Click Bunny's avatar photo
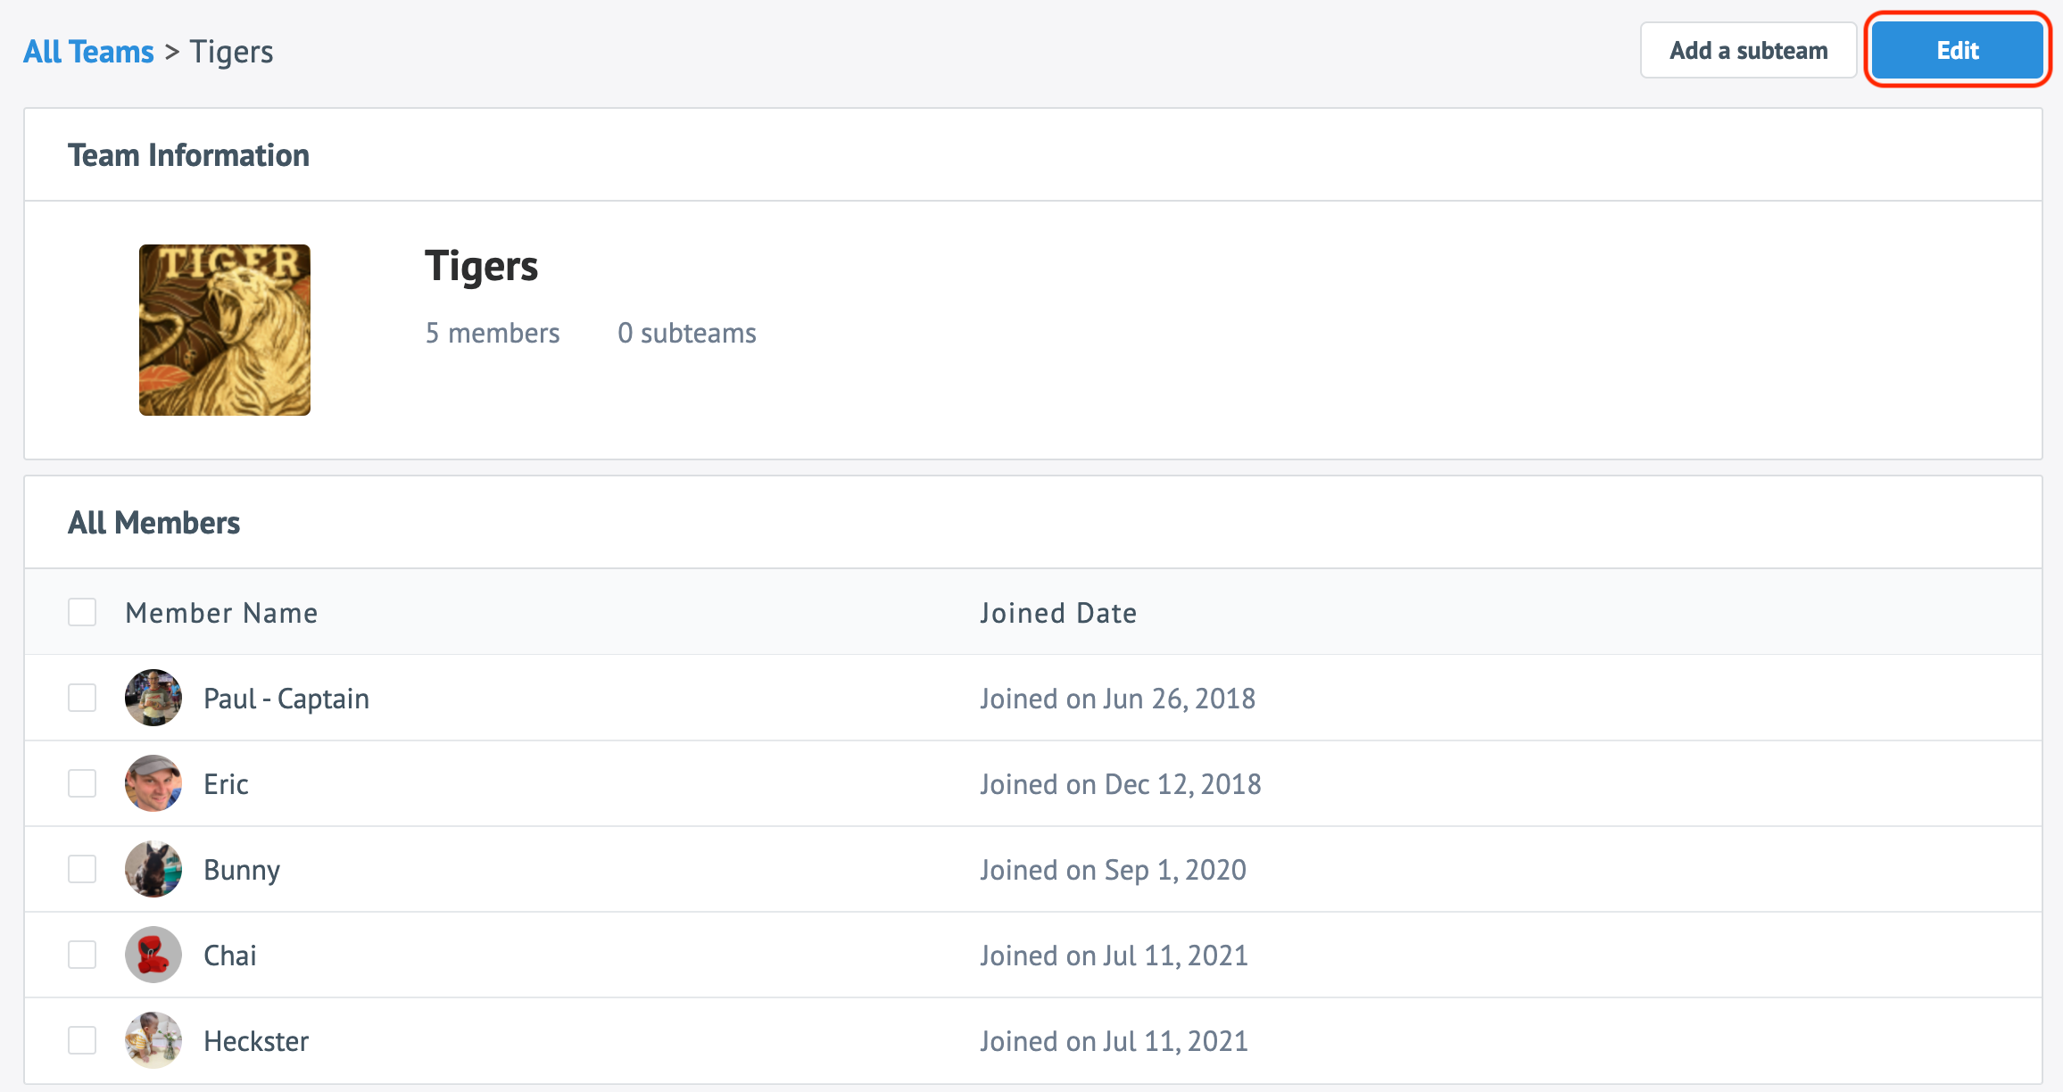Image resolution: width=2063 pixels, height=1092 pixels. click(153, 869)
